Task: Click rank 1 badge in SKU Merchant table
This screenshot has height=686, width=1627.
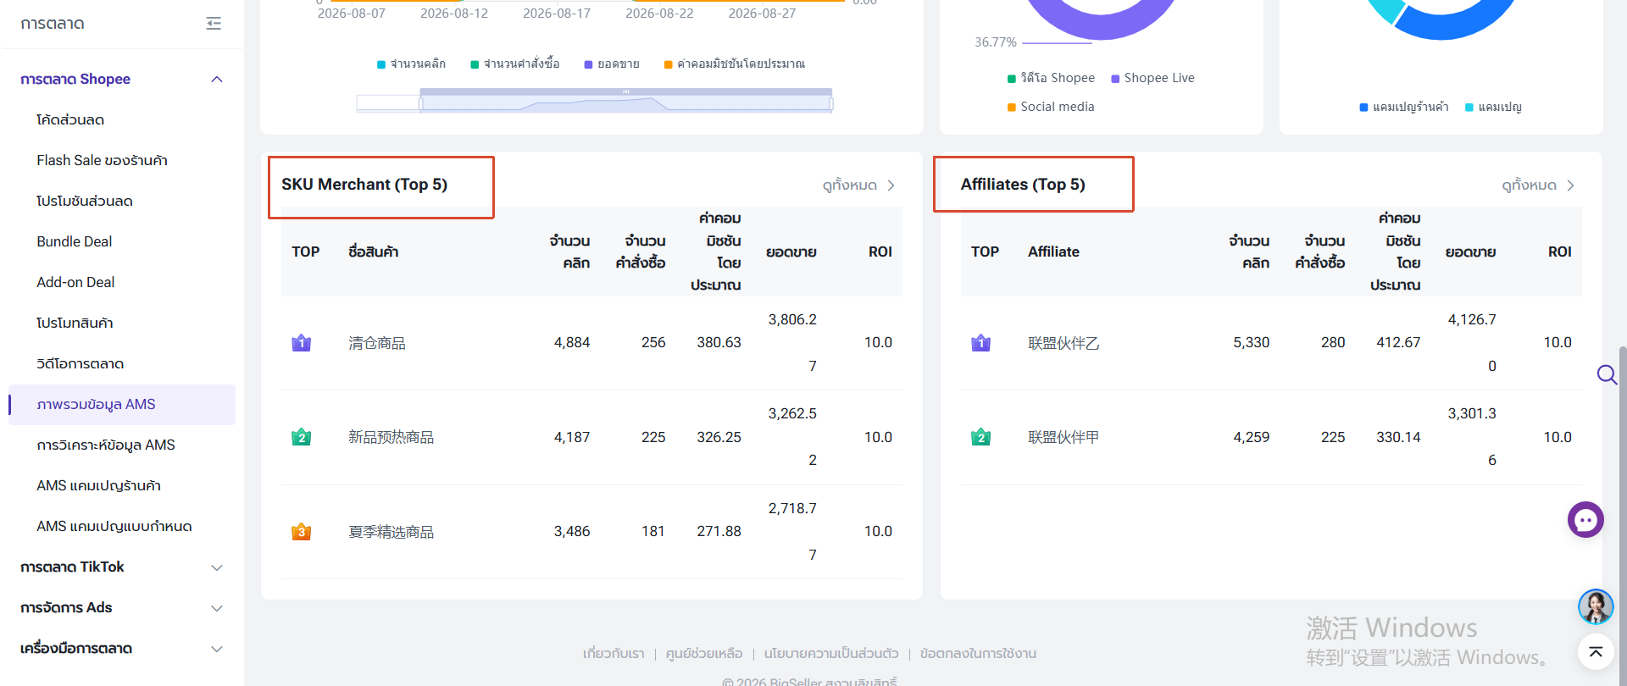Action: [301, 343]
